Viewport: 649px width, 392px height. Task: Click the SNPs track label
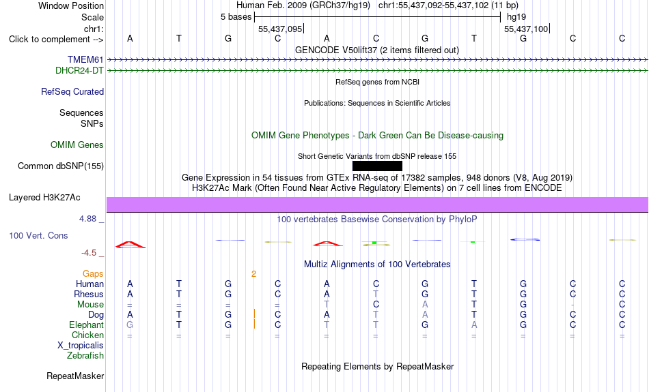point(92,123)
